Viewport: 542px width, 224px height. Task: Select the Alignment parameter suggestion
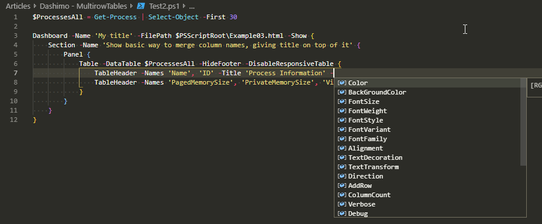pyautogui.click(x=430, y=148)
